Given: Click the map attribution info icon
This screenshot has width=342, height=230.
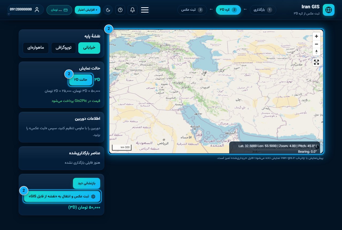Looking at the screenshot, I should pos(317,147).
